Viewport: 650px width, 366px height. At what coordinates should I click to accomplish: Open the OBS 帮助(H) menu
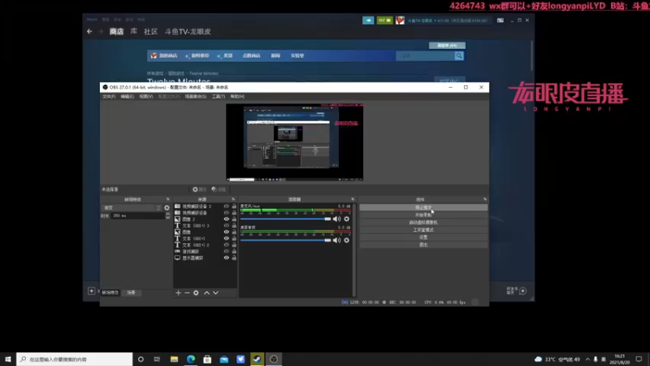237,96
